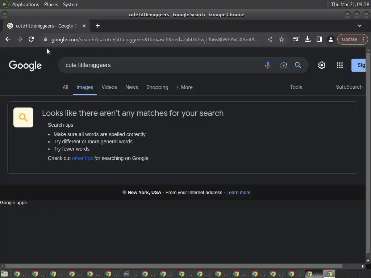
Task: Bookmark this page with the star
Action: (281, 39)
